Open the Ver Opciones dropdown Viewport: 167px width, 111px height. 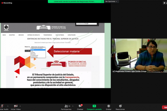(111, 1)
